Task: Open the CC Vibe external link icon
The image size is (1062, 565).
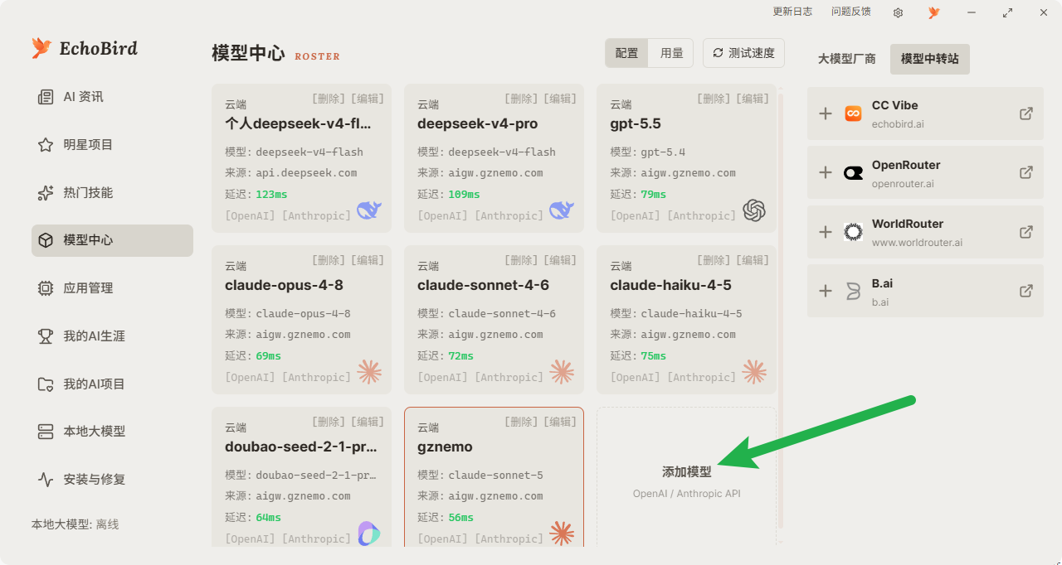Action: point(1026,113)
